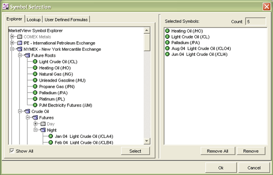Screen dimensions: 273x175
Task: Select MarketView Symbol Explorer root text
Action: pos(35,30)
